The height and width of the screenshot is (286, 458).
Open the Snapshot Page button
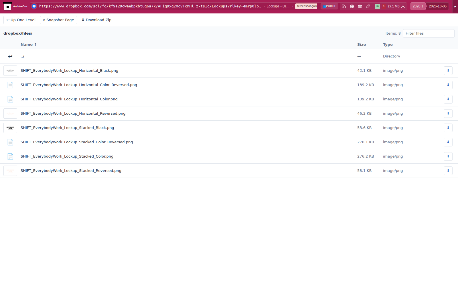pos(58,20)
